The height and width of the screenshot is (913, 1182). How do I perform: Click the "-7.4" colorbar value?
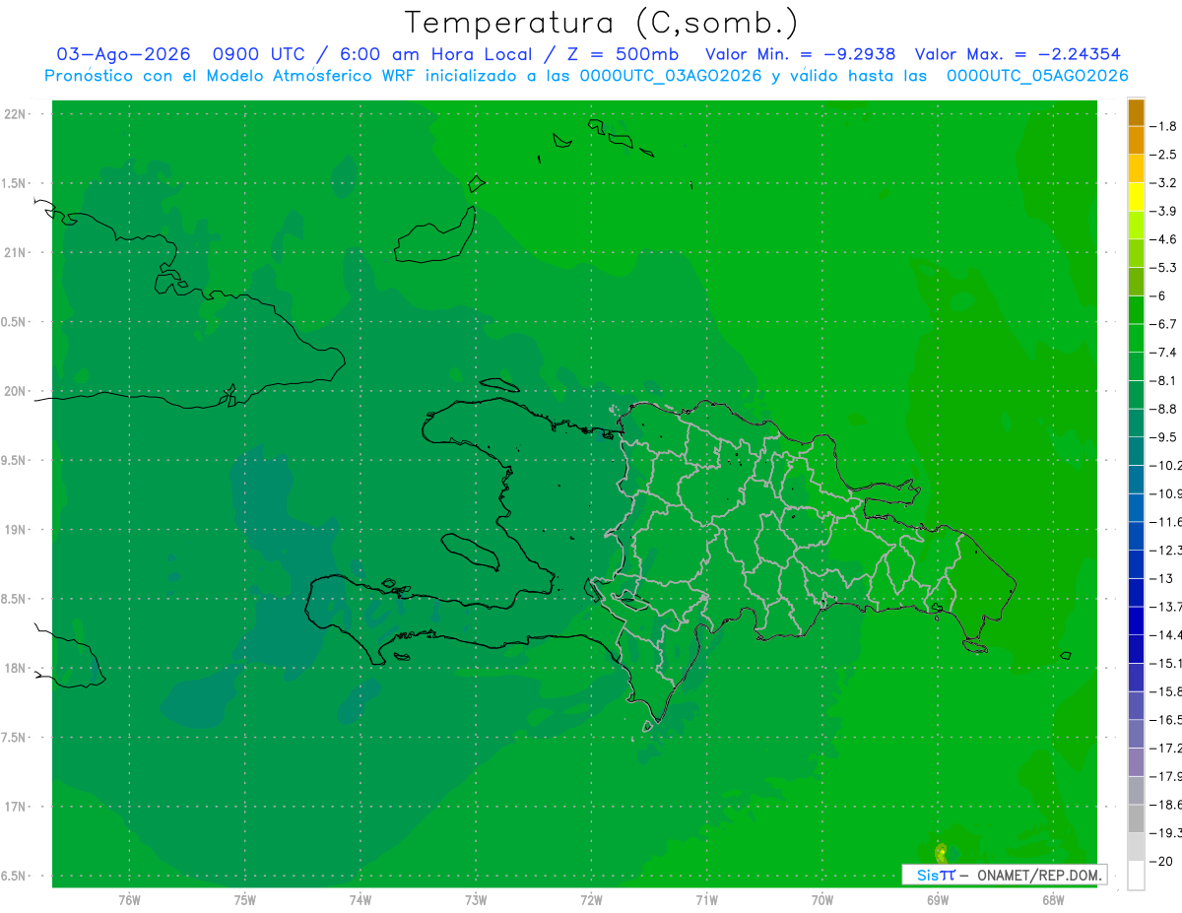pyautogui.click(x=1163, y=353)
